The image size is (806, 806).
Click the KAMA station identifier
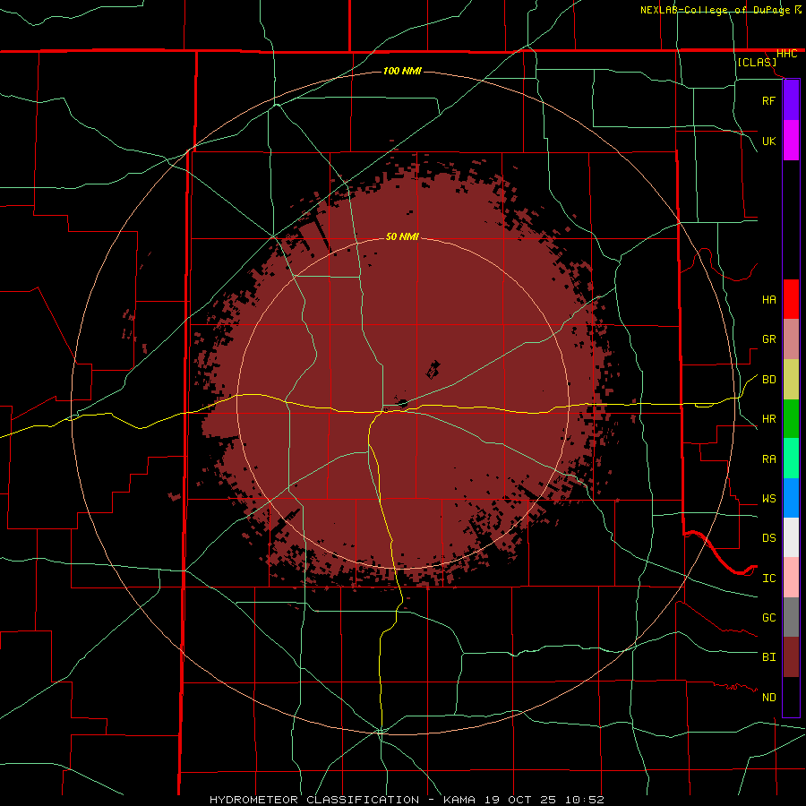(459, 800)
